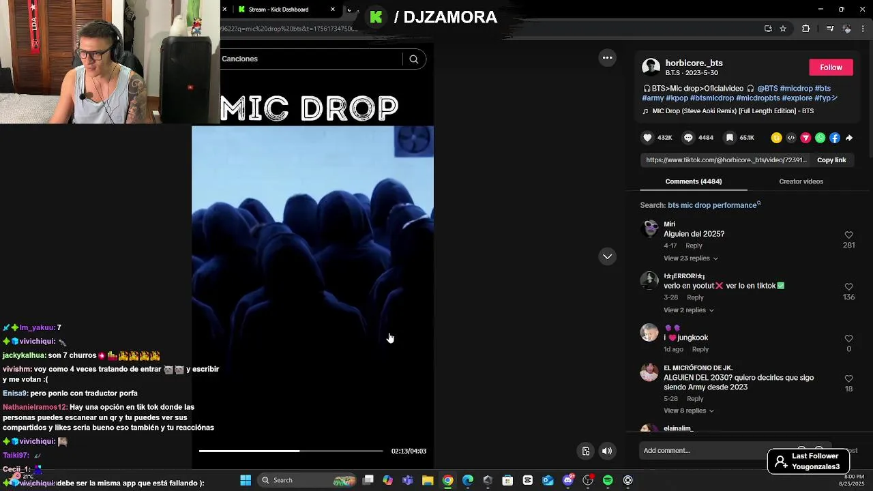Image resolution: width=873 pixels, height=491 pixels.
Task: Click the TikTok video URL text
Action: click(726, 160)
